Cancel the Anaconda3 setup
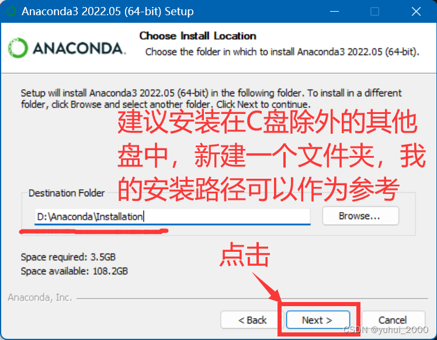437x340 pixels. point(393,320)
